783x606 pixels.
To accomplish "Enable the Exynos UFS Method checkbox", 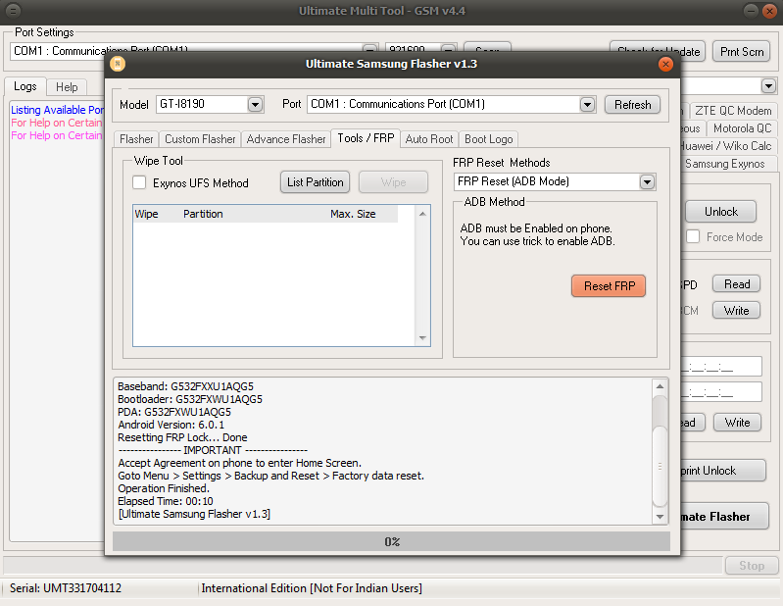I will [139, 182].
